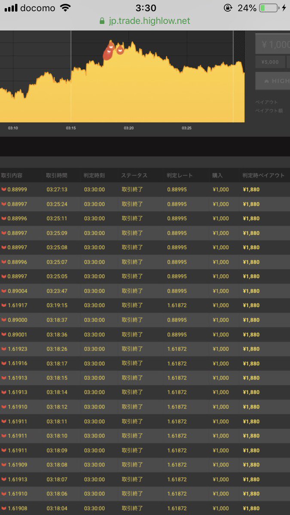Click the 判定時ペイアウト column header
Viewport: 290px width, 515px height.
[x=263, y=175]
